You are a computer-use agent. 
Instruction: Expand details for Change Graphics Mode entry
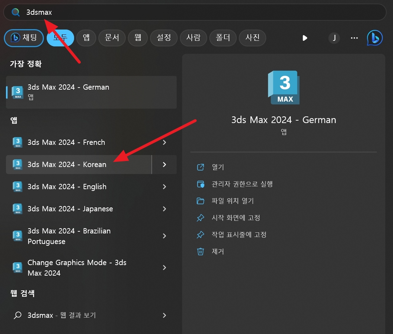coord(164,268)
